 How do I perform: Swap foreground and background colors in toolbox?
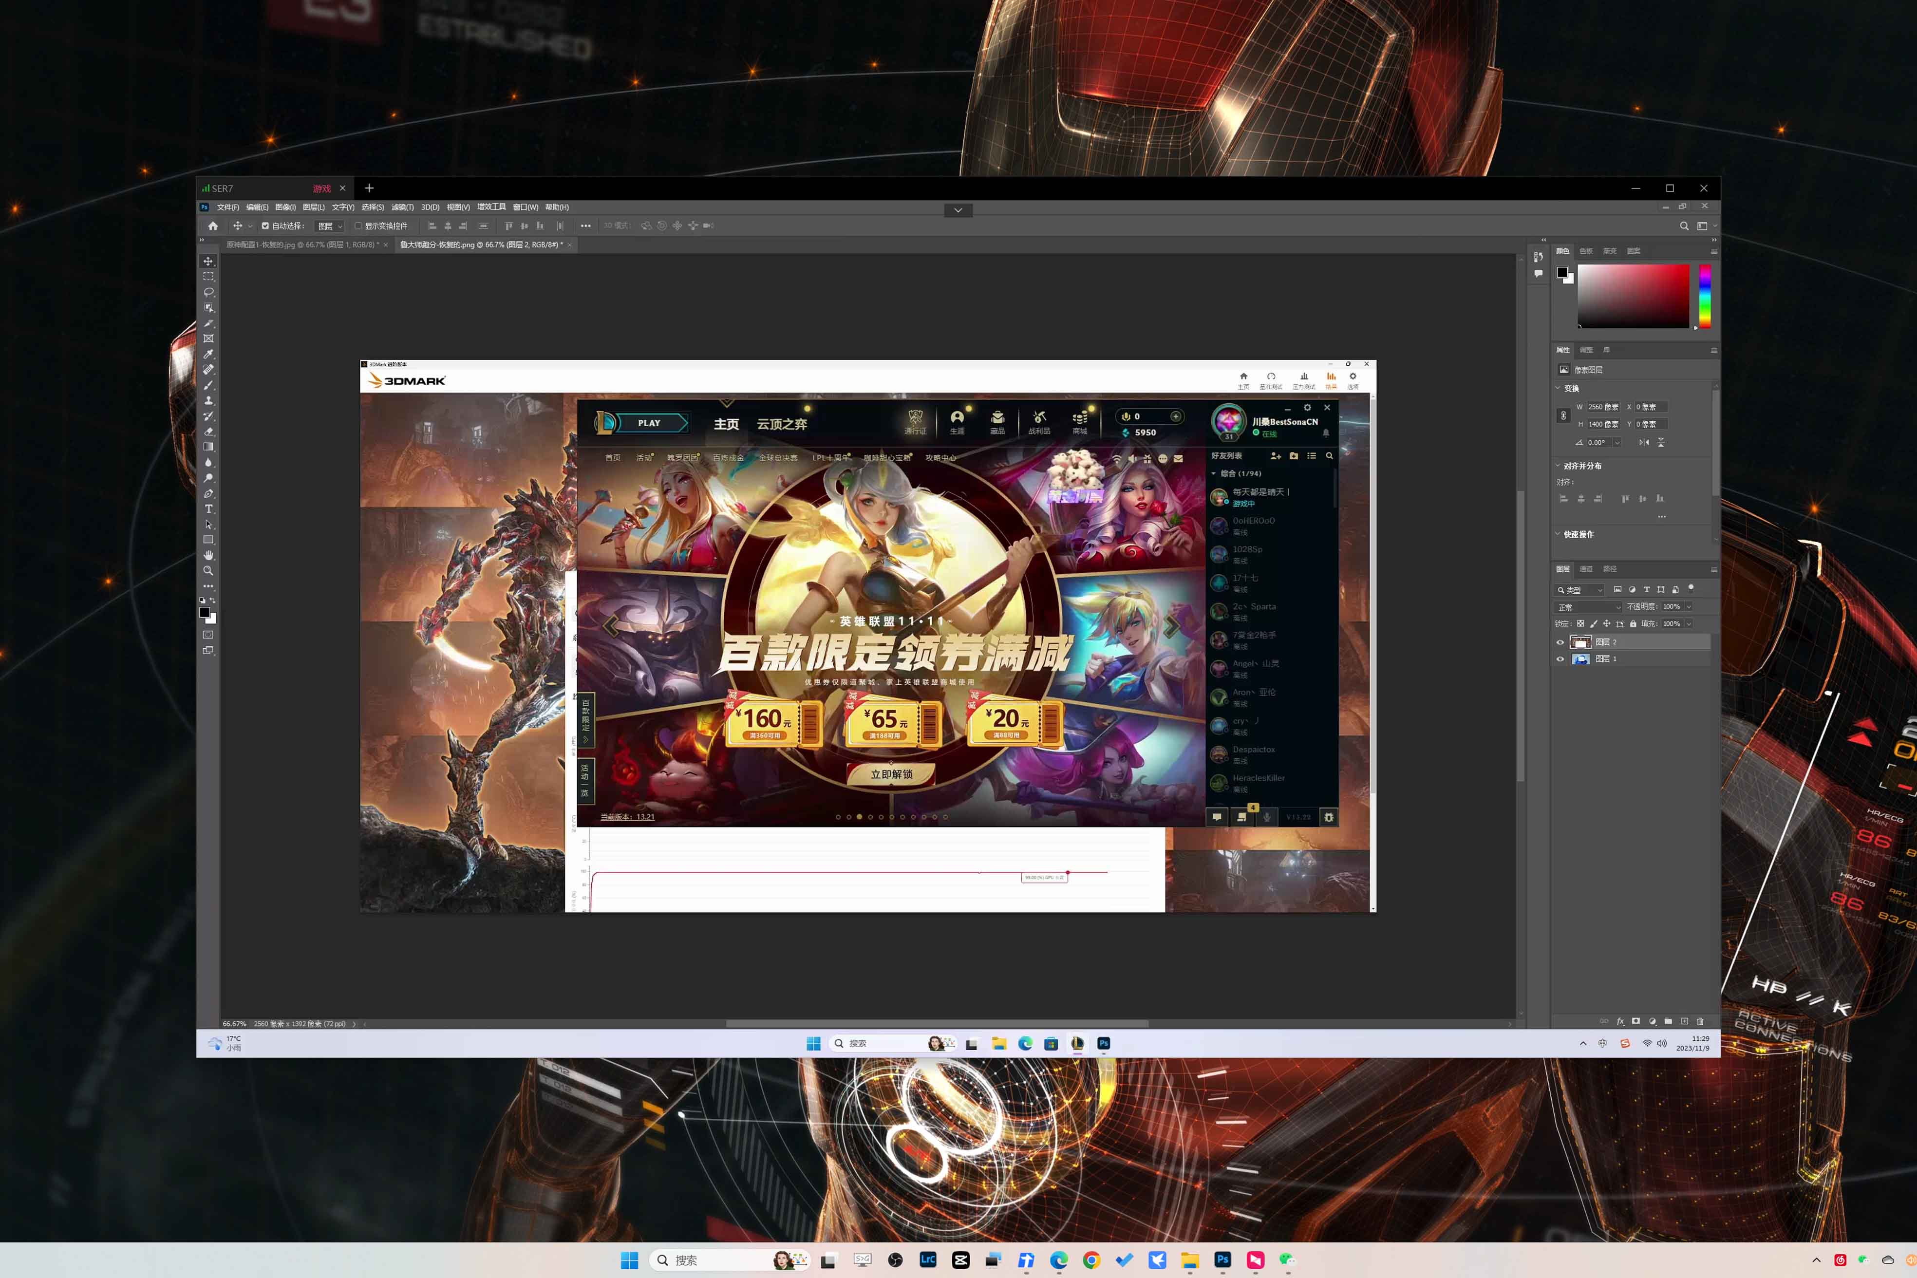click(x=213, y=600)
